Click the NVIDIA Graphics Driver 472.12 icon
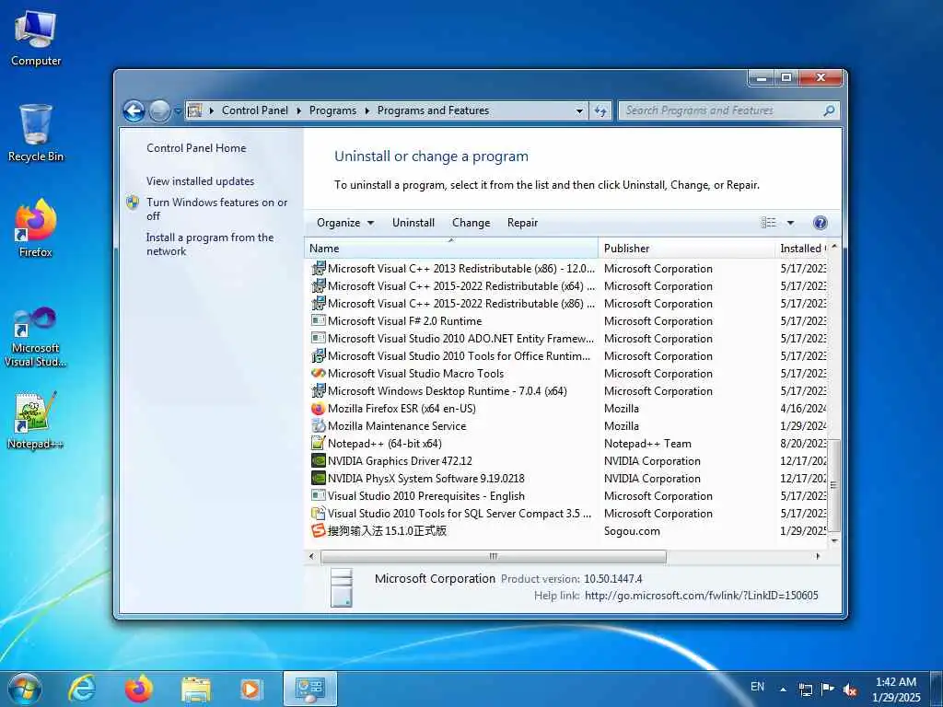Image resolution: width=943 pixels, height=707 pixels. click(318, 461)
